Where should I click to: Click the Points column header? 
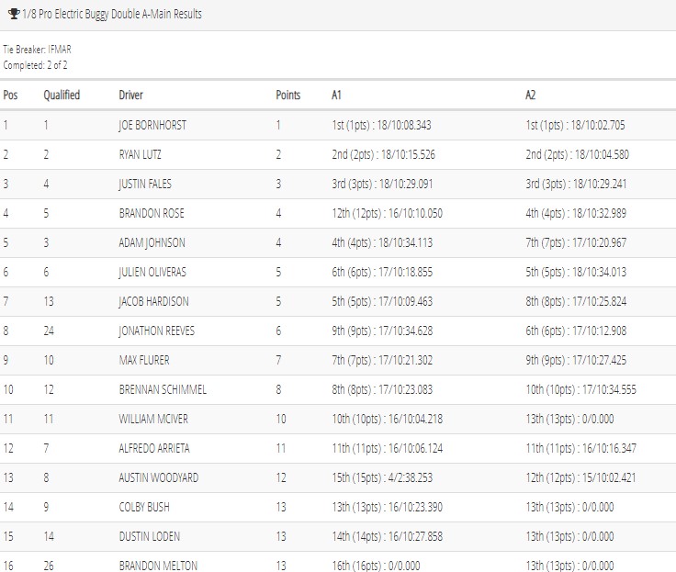click(288, 95)
